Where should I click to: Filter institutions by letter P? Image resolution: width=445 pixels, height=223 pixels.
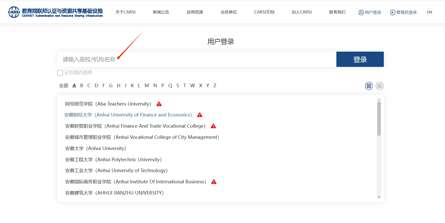point(163,86)
